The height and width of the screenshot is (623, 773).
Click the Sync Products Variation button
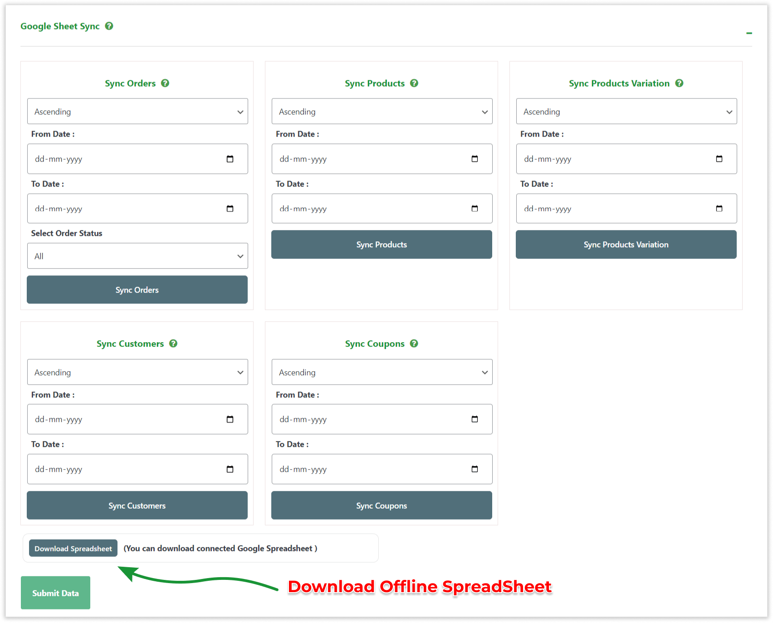[x=626, y=245]
